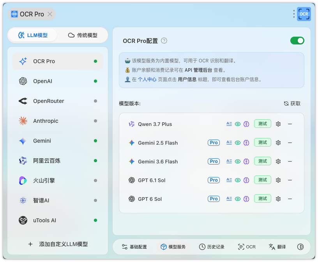Remove Gemini 3.6 Flash with minus icon

click(x=290, y=161)
